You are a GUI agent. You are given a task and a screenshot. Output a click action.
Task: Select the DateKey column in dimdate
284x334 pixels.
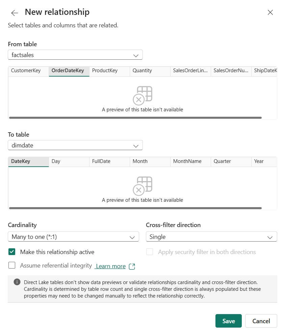[29, 162]
